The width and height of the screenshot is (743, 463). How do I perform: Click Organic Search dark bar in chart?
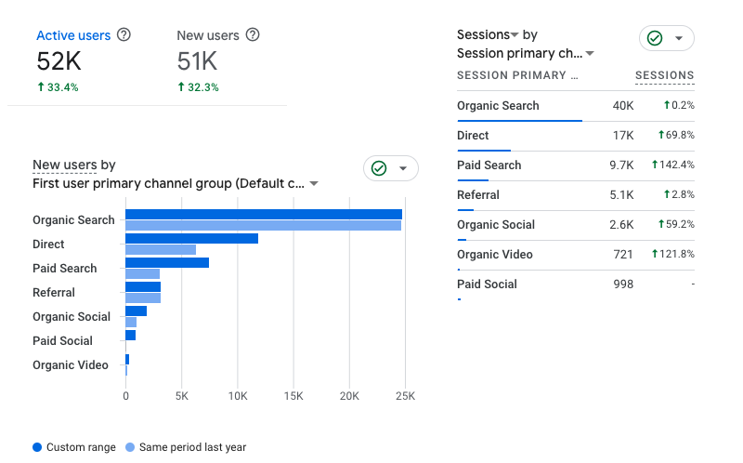264,215
